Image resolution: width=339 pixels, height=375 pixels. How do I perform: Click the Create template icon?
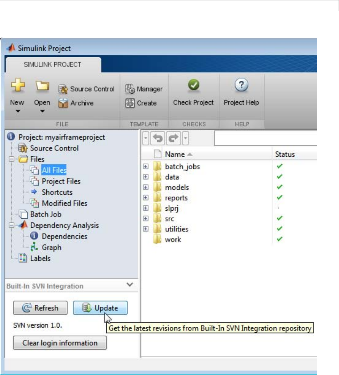pos(130,103)
